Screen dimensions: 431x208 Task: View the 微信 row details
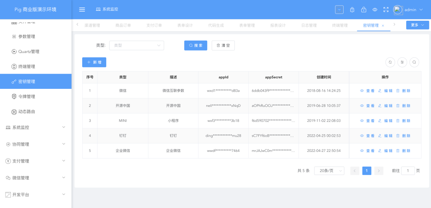click(367, 91)
